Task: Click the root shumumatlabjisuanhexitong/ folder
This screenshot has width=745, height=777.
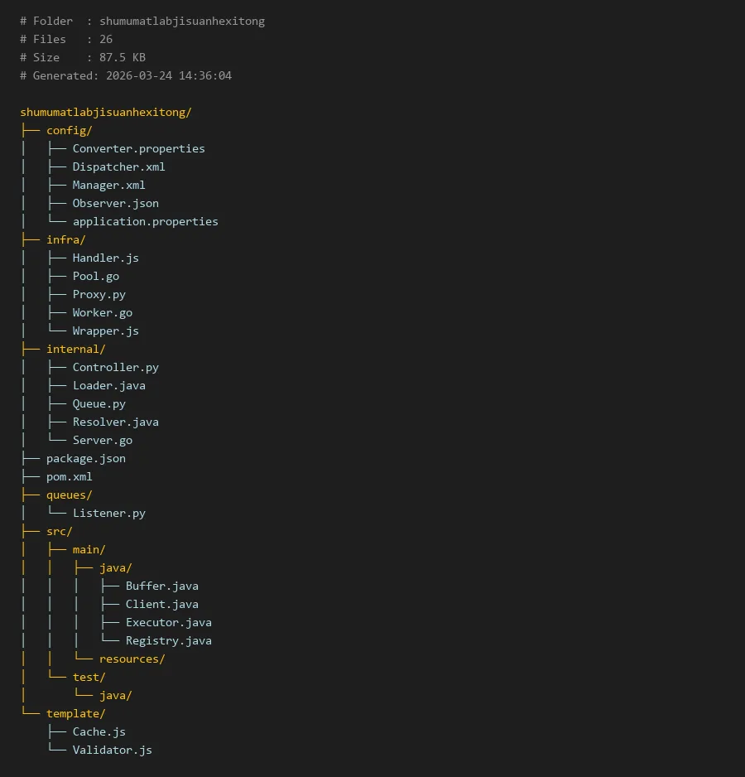Action: pos(106,112)
